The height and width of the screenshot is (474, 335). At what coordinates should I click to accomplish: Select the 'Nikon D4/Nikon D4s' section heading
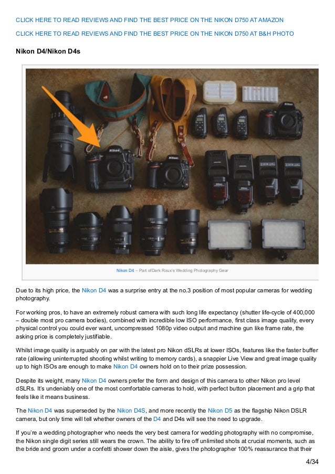point(48,51)
